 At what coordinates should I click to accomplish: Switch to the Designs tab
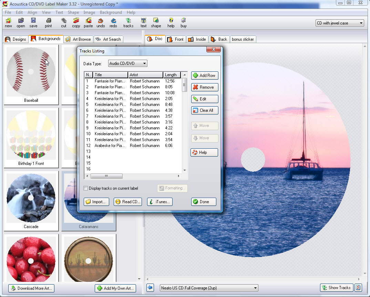click(x=16, y=39)
